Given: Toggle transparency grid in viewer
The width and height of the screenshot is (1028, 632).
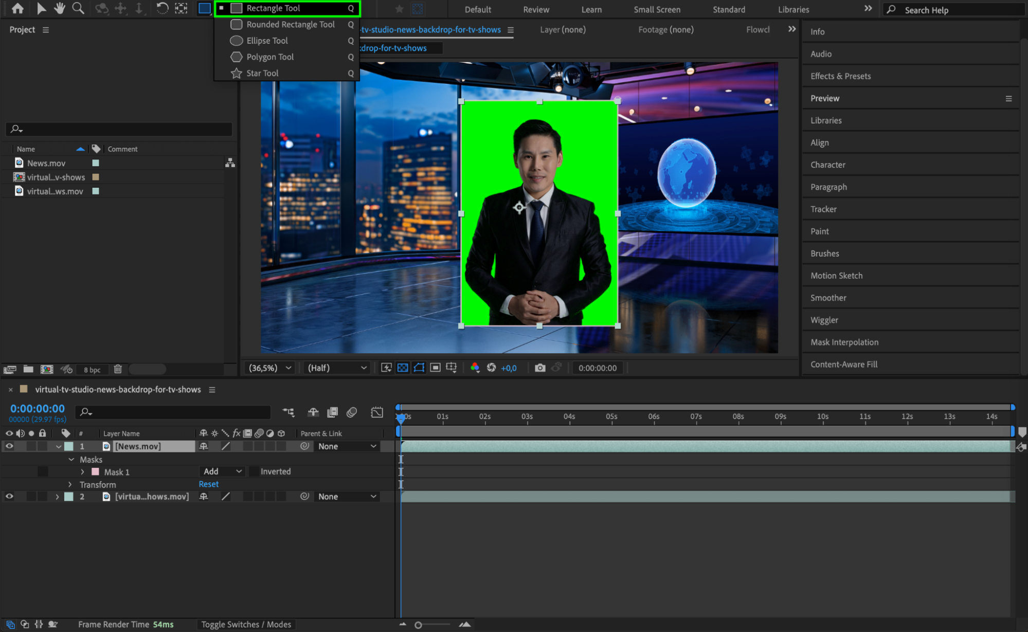Looking at the screenshot, I should [403, 368].
